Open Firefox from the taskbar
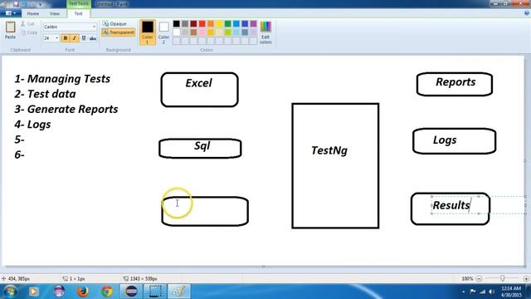531x299 pixels. click(83, 292)
